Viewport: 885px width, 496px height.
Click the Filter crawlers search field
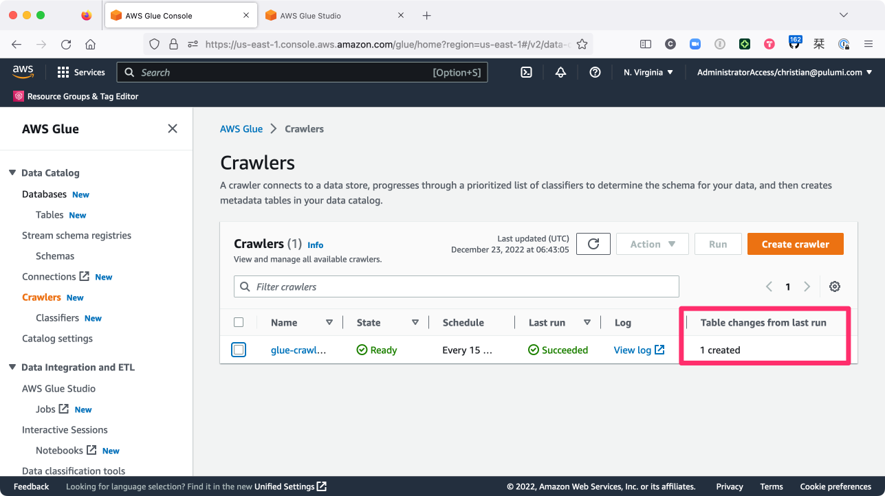(457, 286)
